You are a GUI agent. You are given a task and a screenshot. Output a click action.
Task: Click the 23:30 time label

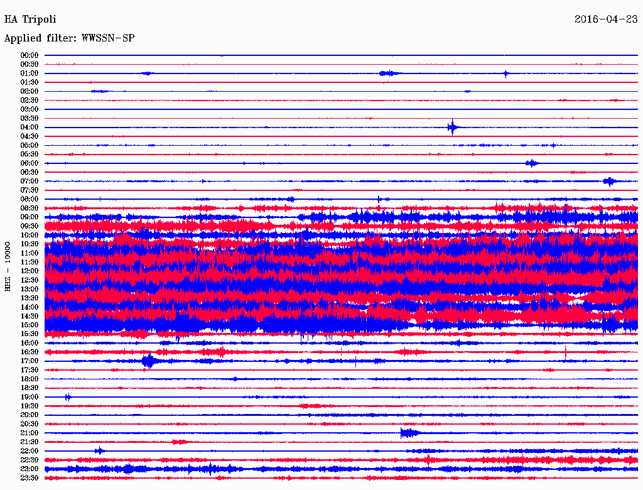pos(30,477)
